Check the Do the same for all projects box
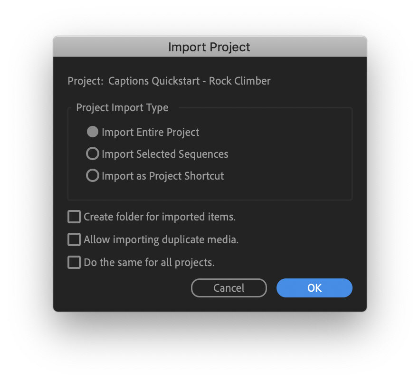Viewport: 420px width, 382px height. (x=74, y=262)
